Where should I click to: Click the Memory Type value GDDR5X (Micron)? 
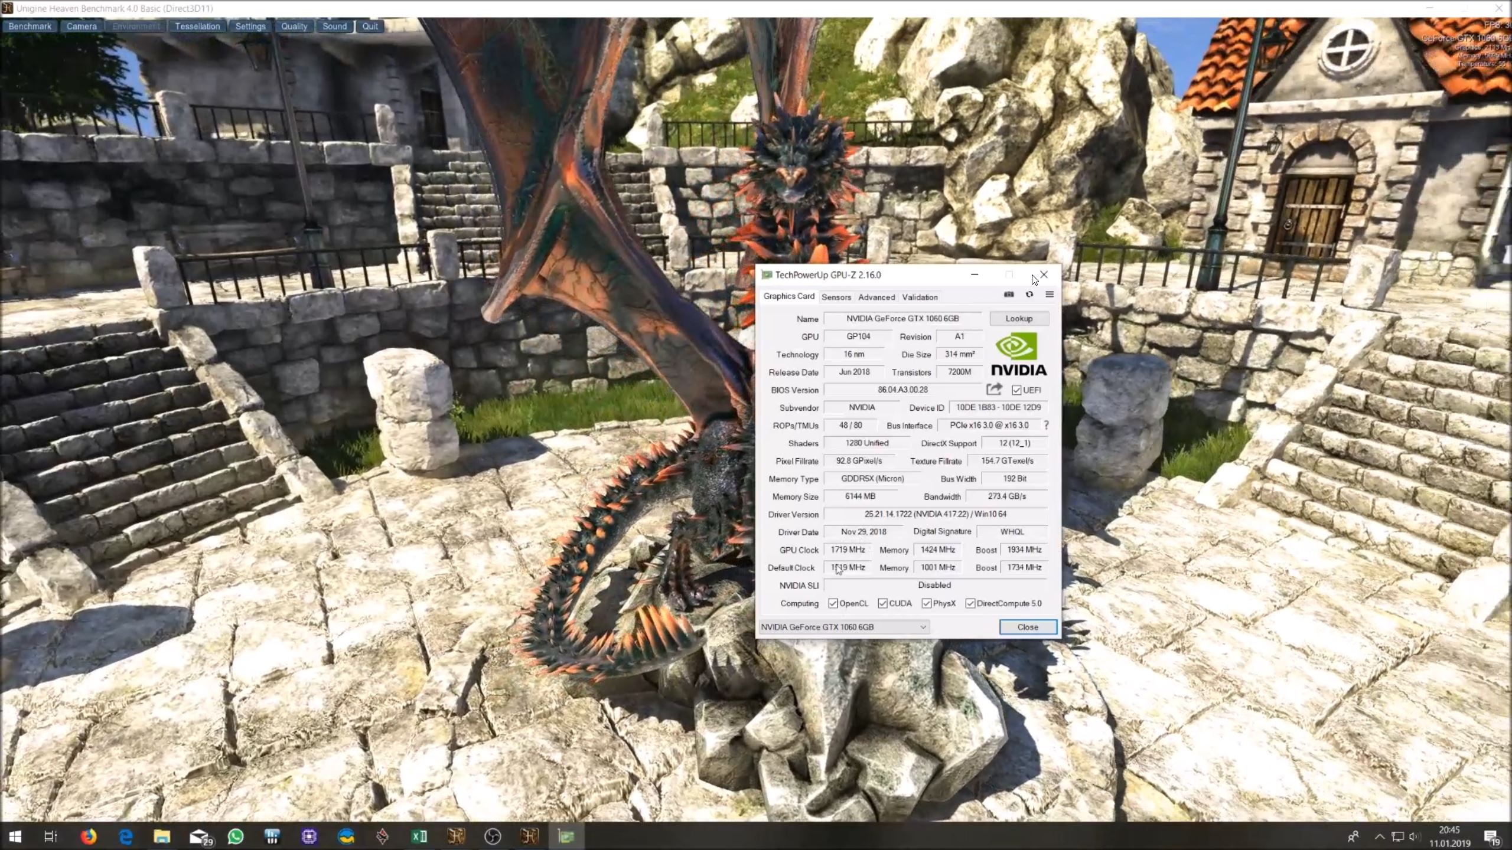(872, 479)
